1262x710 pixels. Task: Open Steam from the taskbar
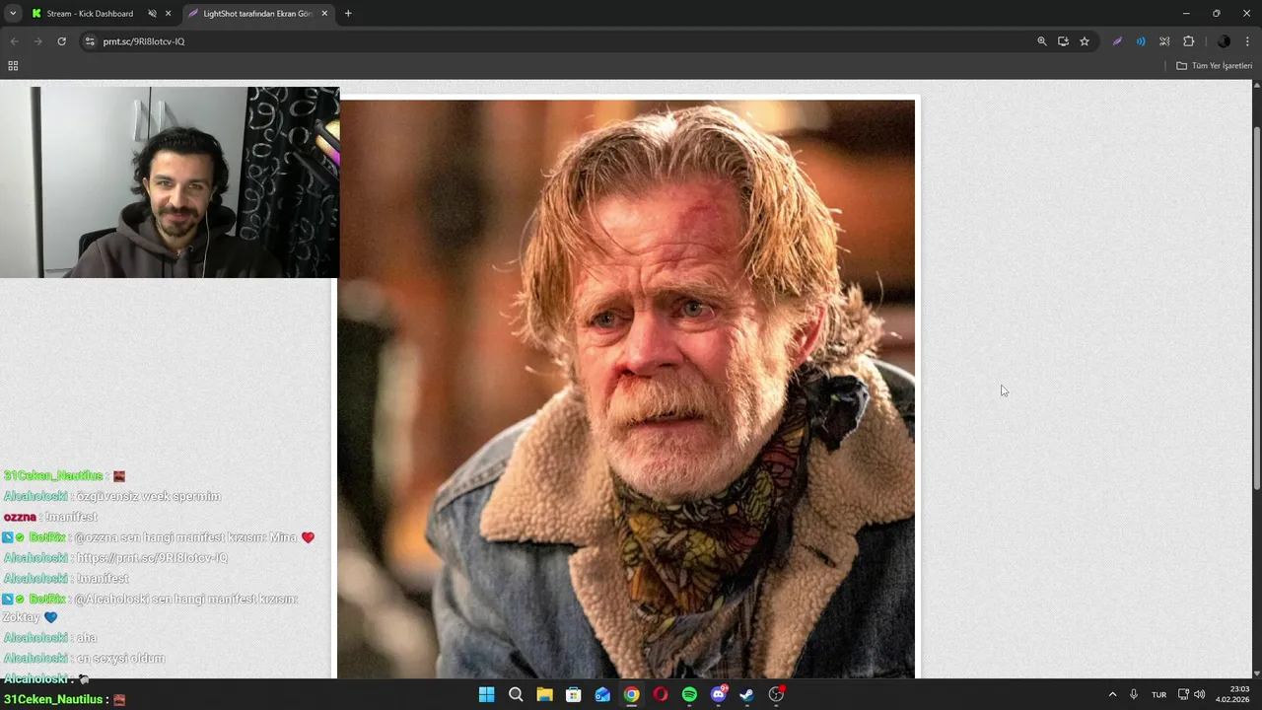click(747, 694)
